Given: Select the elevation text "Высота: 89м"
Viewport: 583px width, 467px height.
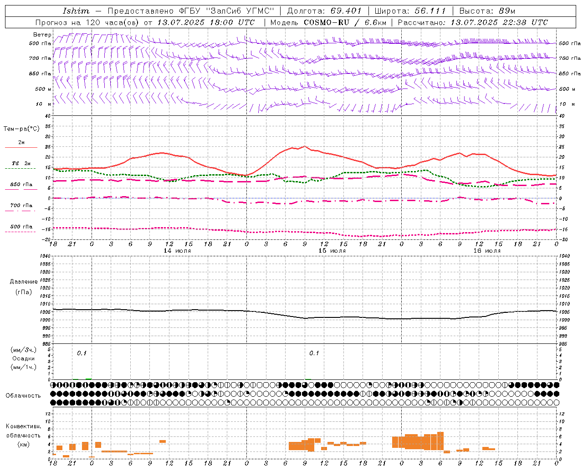Looking at the screenshot, I should (487, 11).
